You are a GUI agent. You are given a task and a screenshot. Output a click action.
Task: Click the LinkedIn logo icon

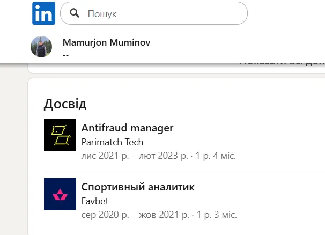point(43,13)
